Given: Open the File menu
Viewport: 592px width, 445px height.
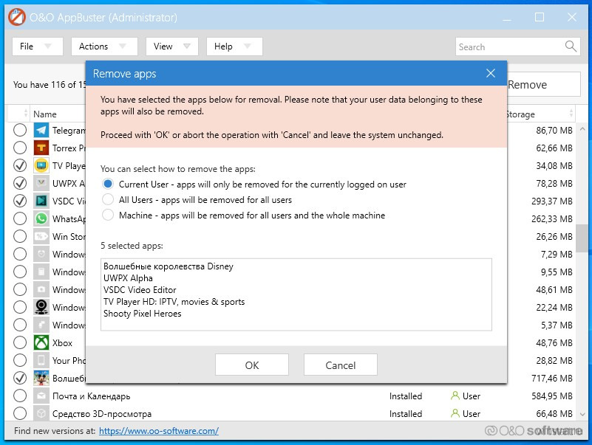Looking at the screenshot, I should (x=38, y=46).
